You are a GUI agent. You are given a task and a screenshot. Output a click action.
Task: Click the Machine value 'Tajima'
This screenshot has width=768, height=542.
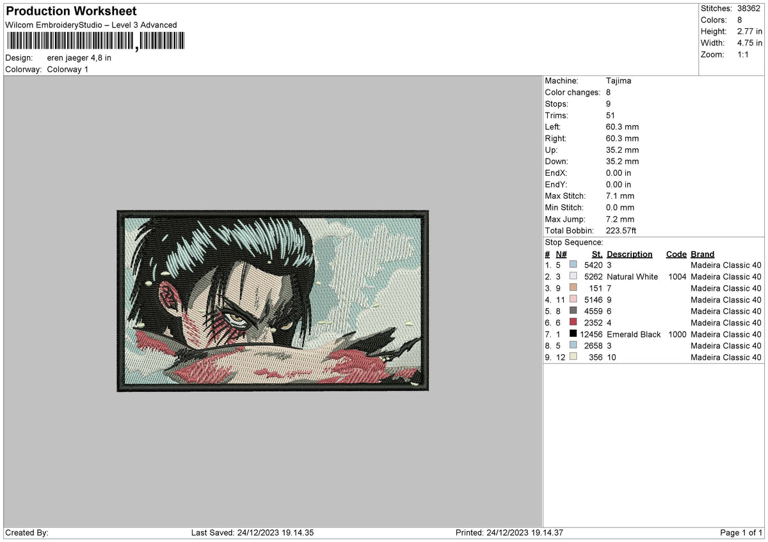point(618,81)
